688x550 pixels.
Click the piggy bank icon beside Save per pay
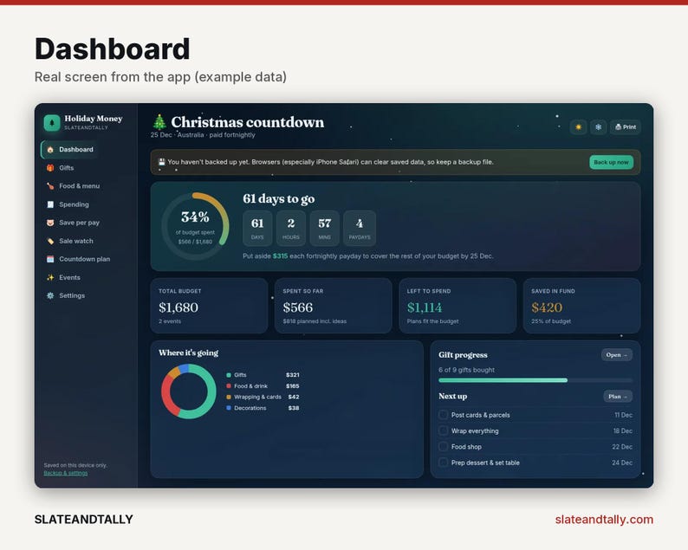click(x=50, y=223)
